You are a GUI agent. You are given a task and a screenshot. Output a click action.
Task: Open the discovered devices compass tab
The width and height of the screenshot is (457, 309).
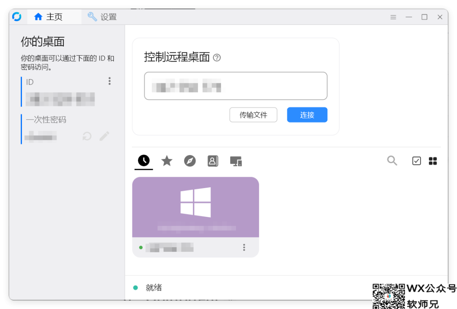coord(190,161)
